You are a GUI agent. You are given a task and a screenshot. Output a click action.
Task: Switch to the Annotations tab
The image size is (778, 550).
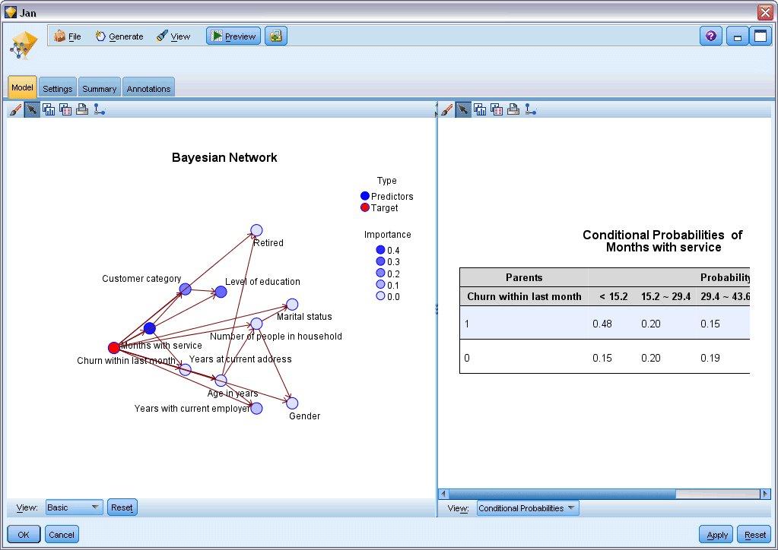coord(148,89)
